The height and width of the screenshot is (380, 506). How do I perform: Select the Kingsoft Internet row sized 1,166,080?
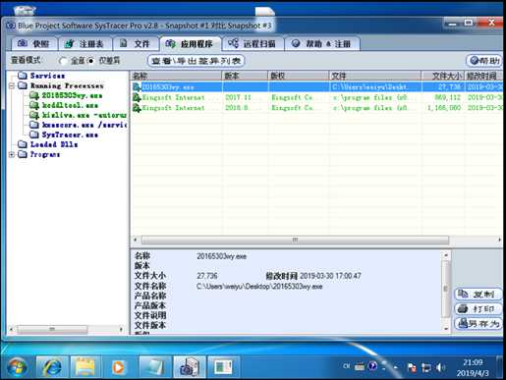pos(316,108)
